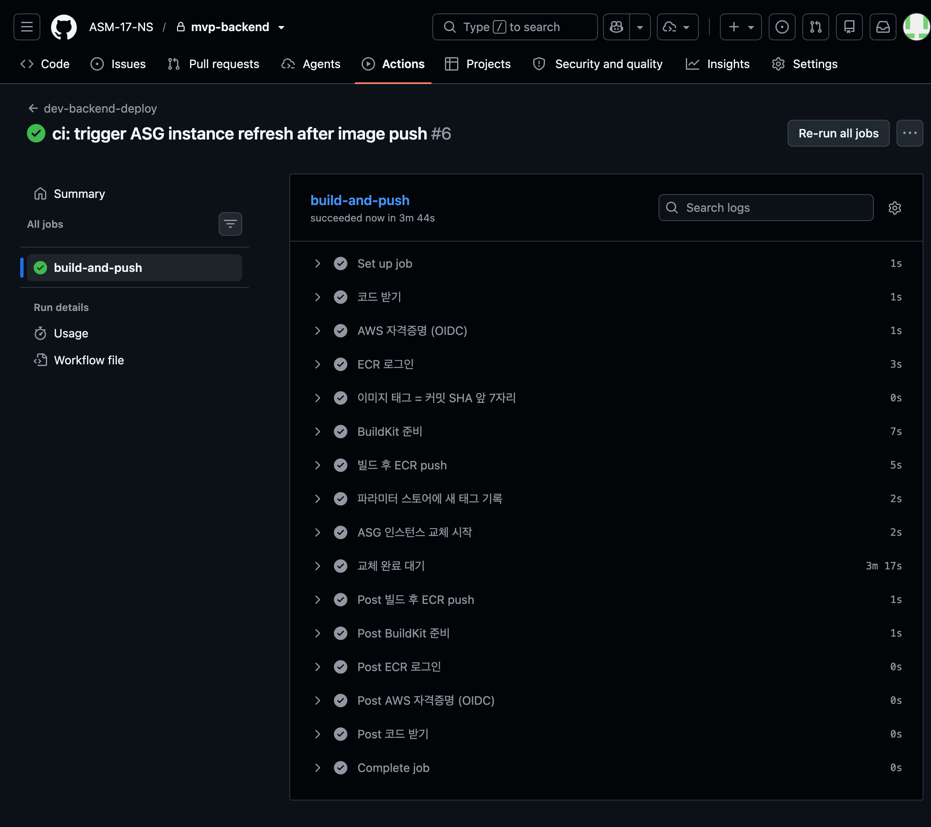This screenshot has height=827, width=931.
Task: Open the Usage run details
Action: (135, 333)
